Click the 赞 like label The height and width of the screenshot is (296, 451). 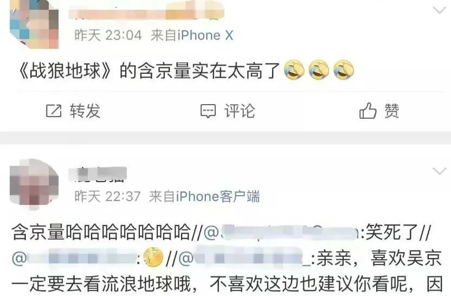[x=392, y=111]
